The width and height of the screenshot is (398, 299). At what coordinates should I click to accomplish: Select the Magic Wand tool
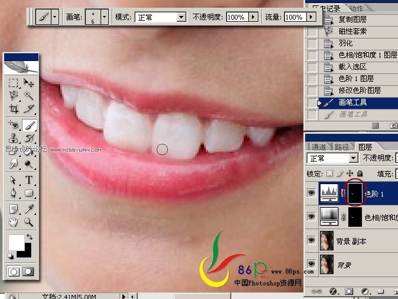(x=29, y=95)
